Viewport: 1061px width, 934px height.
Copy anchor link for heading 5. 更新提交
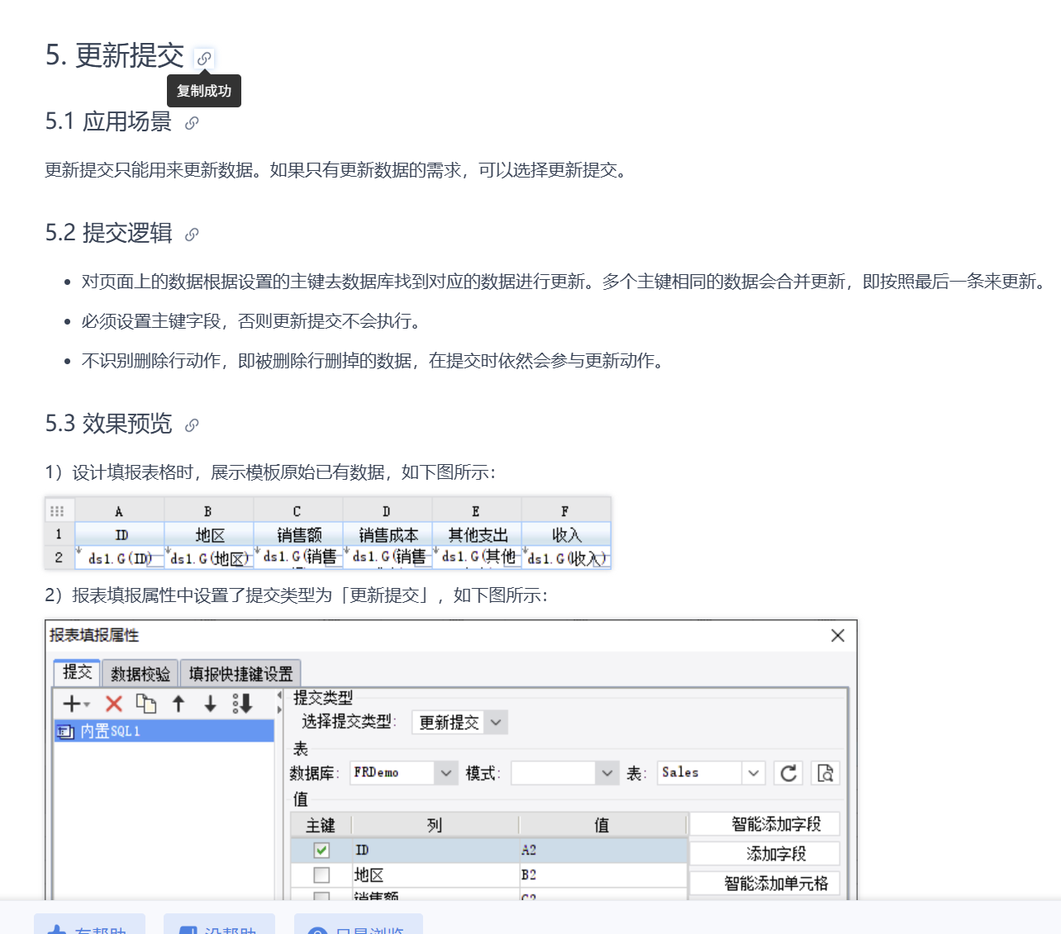(203, 58)
